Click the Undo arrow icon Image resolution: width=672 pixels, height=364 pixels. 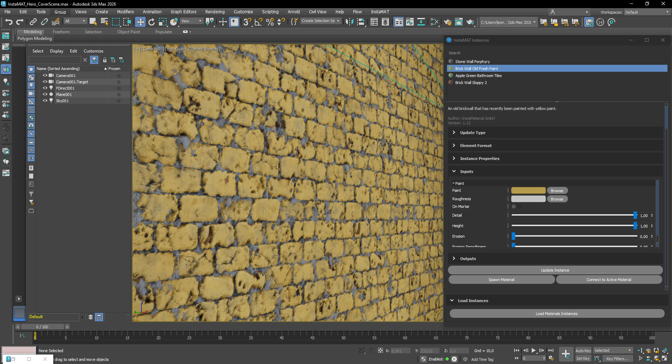tap(9, 22)
